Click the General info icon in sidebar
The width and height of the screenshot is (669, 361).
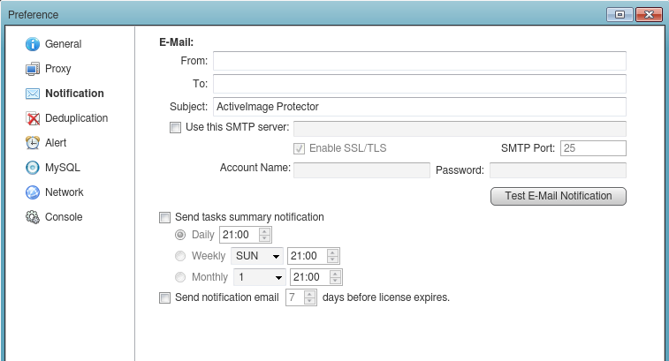[33, 44]
